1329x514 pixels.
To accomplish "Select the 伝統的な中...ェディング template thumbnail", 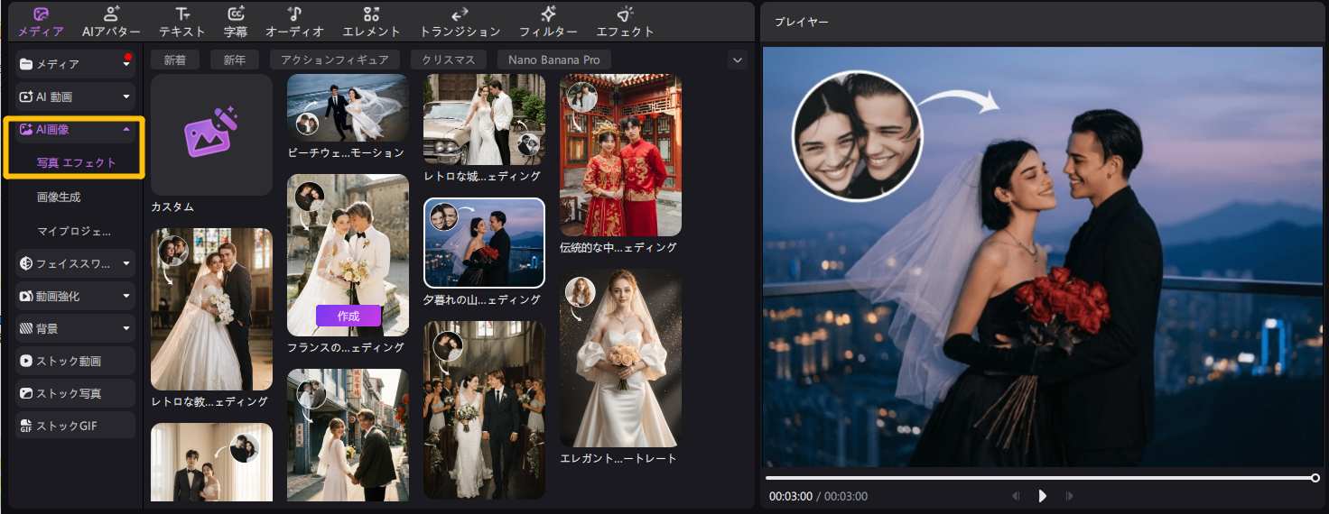I will point(620,155).
